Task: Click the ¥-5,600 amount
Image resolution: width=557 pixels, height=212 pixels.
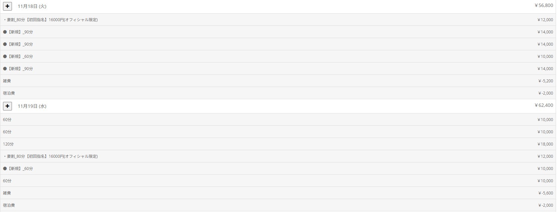Action: 546,193
